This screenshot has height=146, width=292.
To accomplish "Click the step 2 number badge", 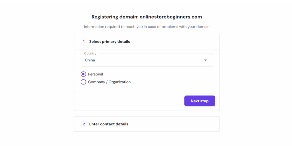I will [x=84, y=124].
